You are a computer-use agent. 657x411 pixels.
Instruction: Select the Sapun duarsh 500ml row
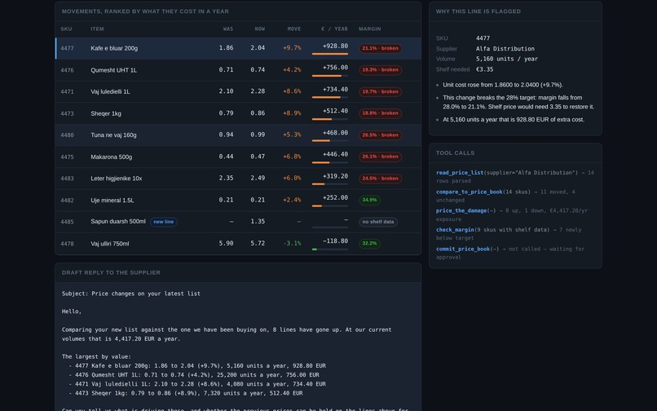238,222
